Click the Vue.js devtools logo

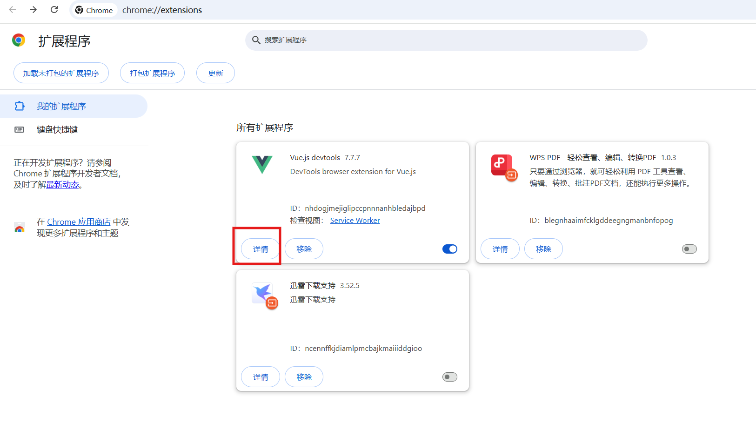click(x=262, y=164)
